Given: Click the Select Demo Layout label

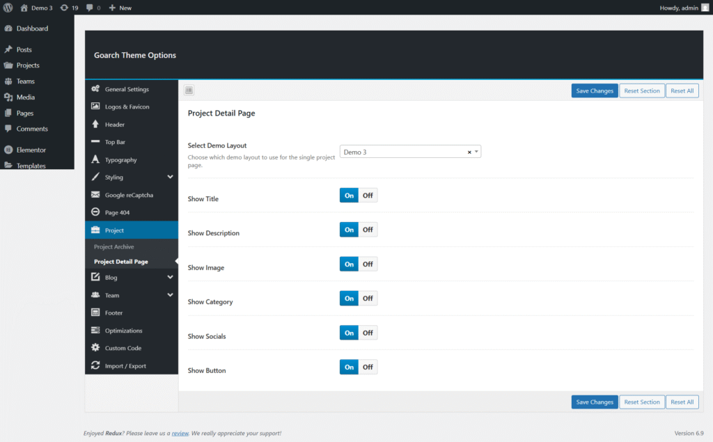Looking at the screenshot, I should 217,145.
